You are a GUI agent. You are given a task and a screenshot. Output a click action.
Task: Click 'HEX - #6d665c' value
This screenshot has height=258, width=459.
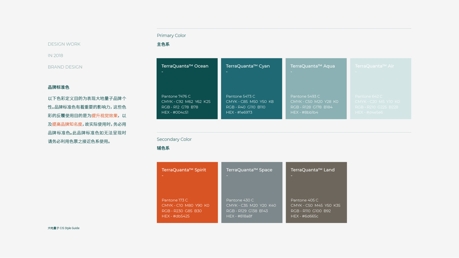pos(304,216)
